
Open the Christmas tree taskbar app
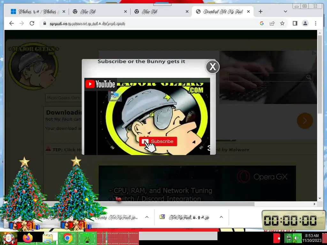tap(87, 238)
